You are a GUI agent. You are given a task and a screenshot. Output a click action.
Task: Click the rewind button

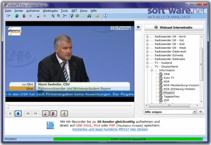28,114
